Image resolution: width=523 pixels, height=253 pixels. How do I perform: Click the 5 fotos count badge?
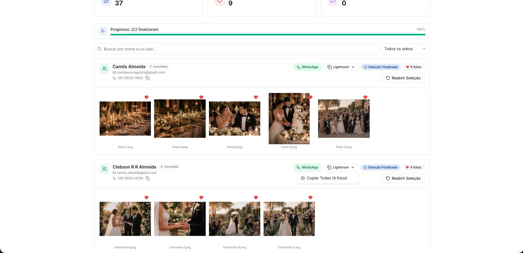pyautogui.click(x=413, y=67)
